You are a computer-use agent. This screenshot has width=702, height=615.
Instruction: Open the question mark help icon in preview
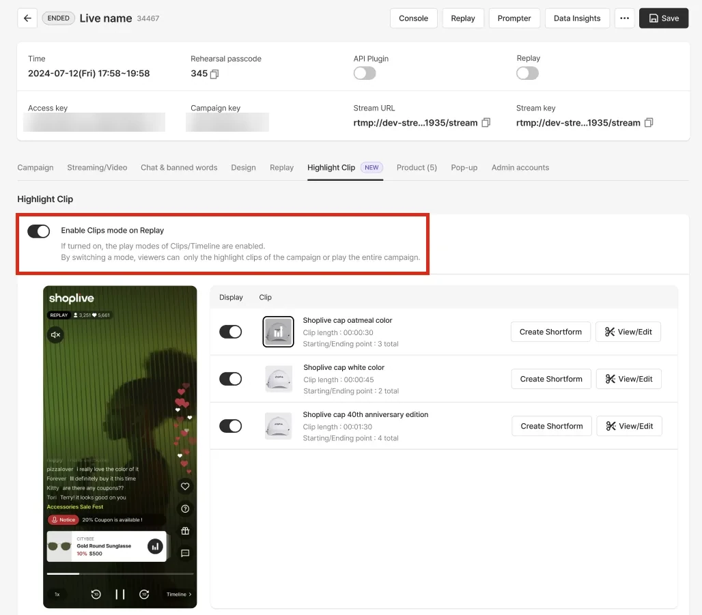coord(185,509)
